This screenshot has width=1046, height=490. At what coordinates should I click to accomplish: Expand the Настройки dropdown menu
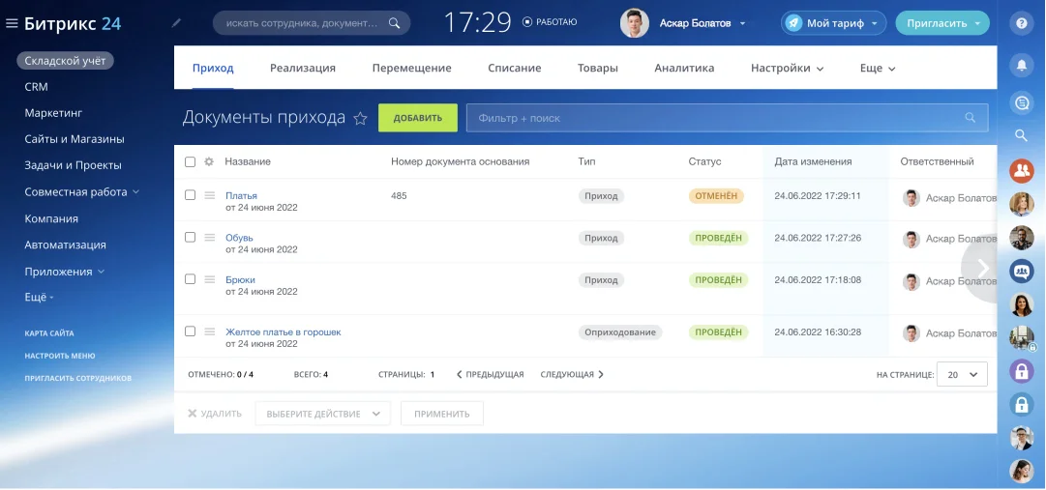(787, 69)
